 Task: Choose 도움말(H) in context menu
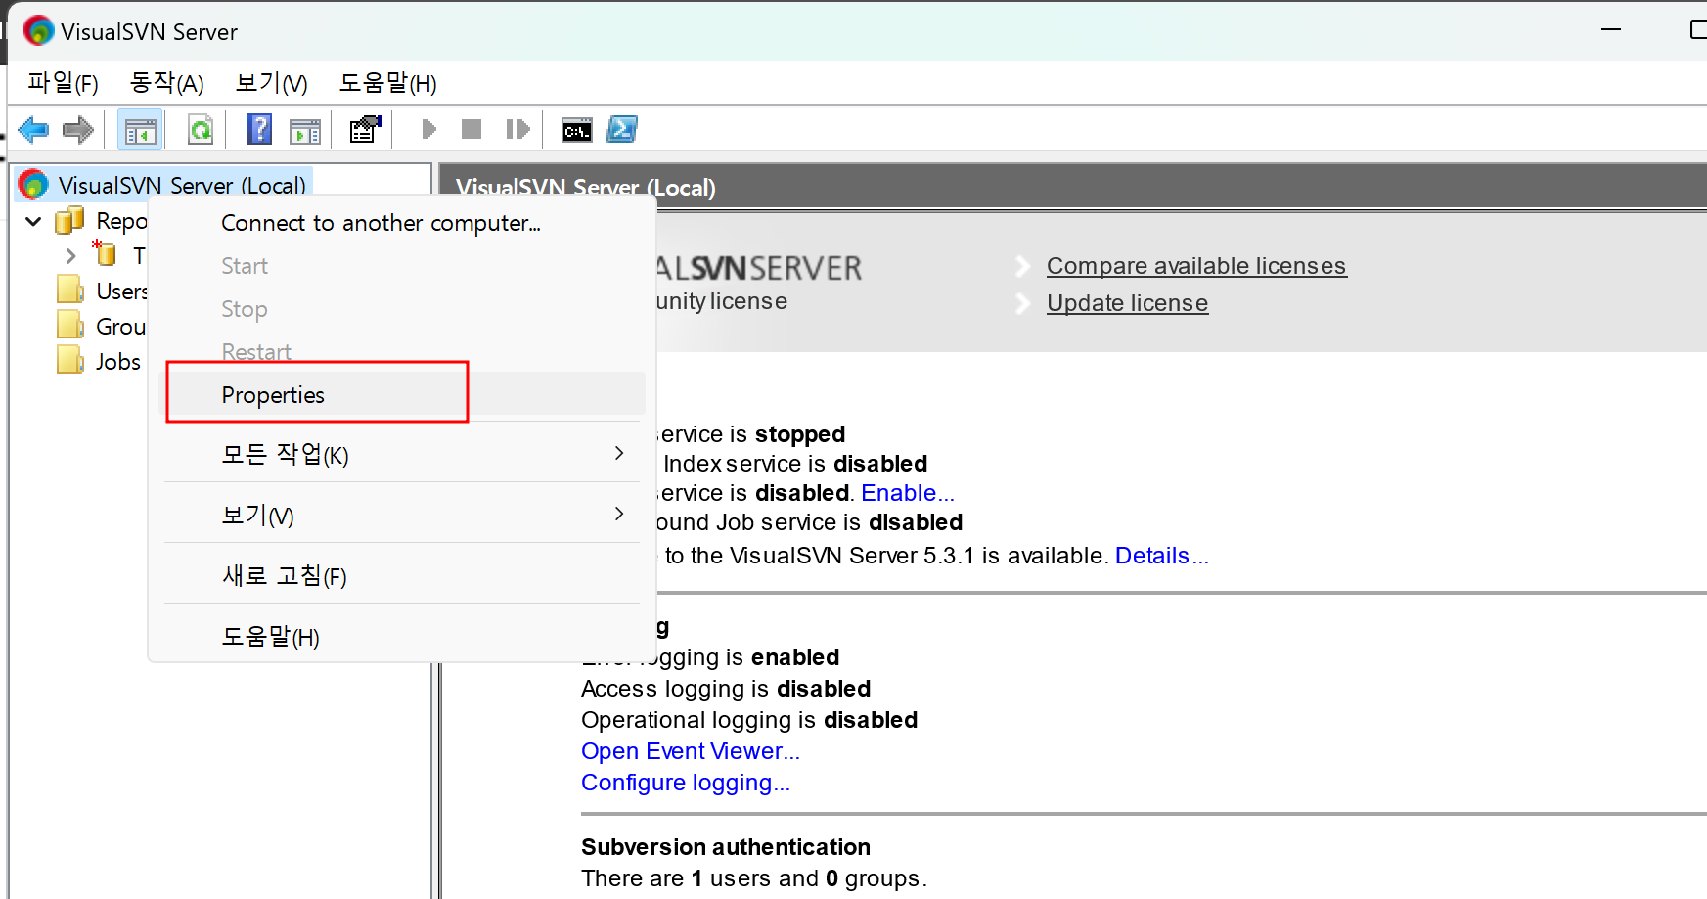[x=403, y=636]
